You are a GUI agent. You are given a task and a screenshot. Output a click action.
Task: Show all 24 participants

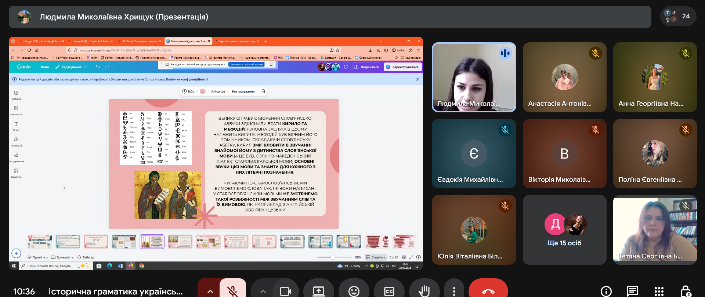click(678, 16)
